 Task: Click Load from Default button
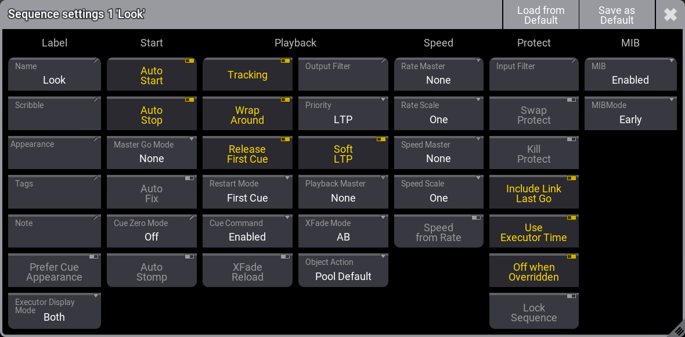540,15
